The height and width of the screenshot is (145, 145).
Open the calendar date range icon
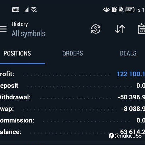point(142,29)
